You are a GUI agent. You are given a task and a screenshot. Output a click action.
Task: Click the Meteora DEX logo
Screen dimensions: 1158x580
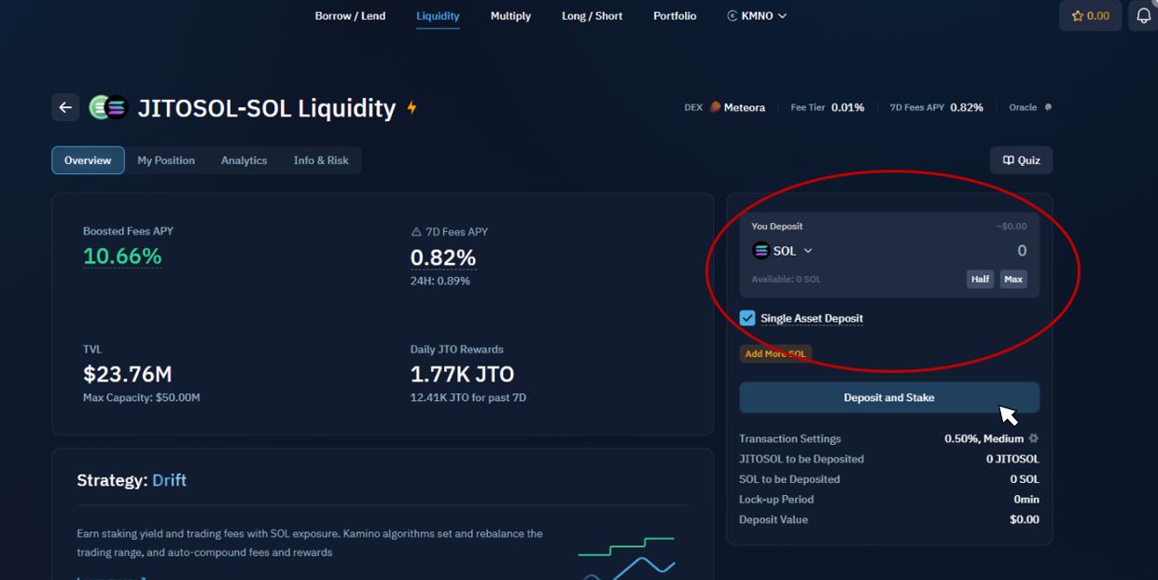[x=716, y=107]
